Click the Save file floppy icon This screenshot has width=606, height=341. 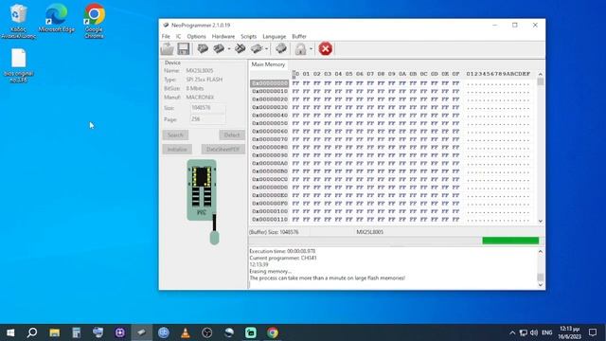(183, 49)
